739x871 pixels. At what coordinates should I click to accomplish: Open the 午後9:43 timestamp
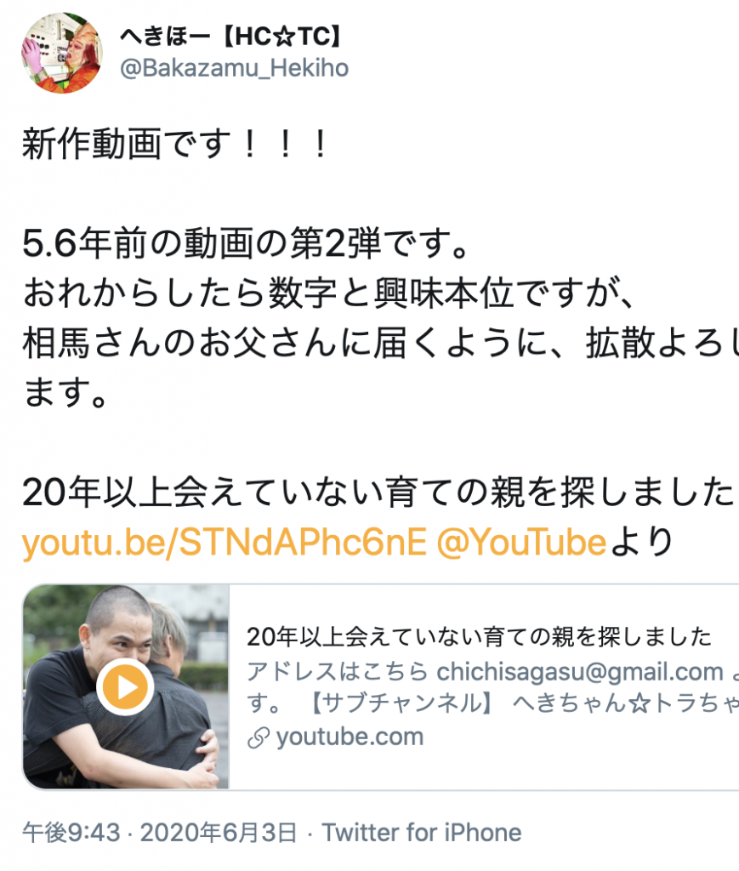coord(71,833)
